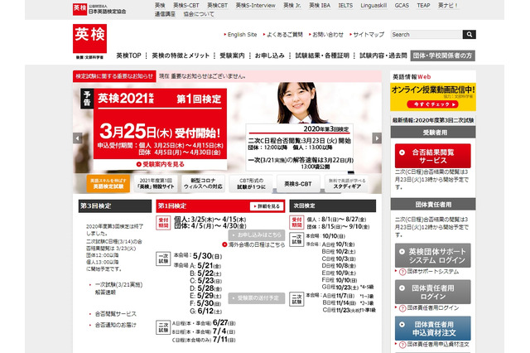Open 受験案内 menu item
The image size is (530, 353).
pyautogui.click(x=232, y=56)
